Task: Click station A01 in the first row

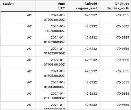Action: 30,15
